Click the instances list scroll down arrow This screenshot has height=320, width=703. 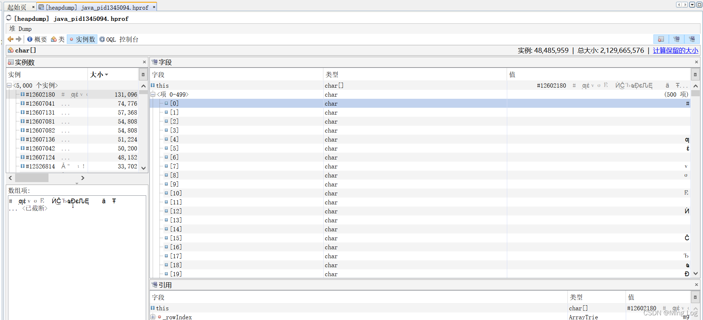coord(143,168)
